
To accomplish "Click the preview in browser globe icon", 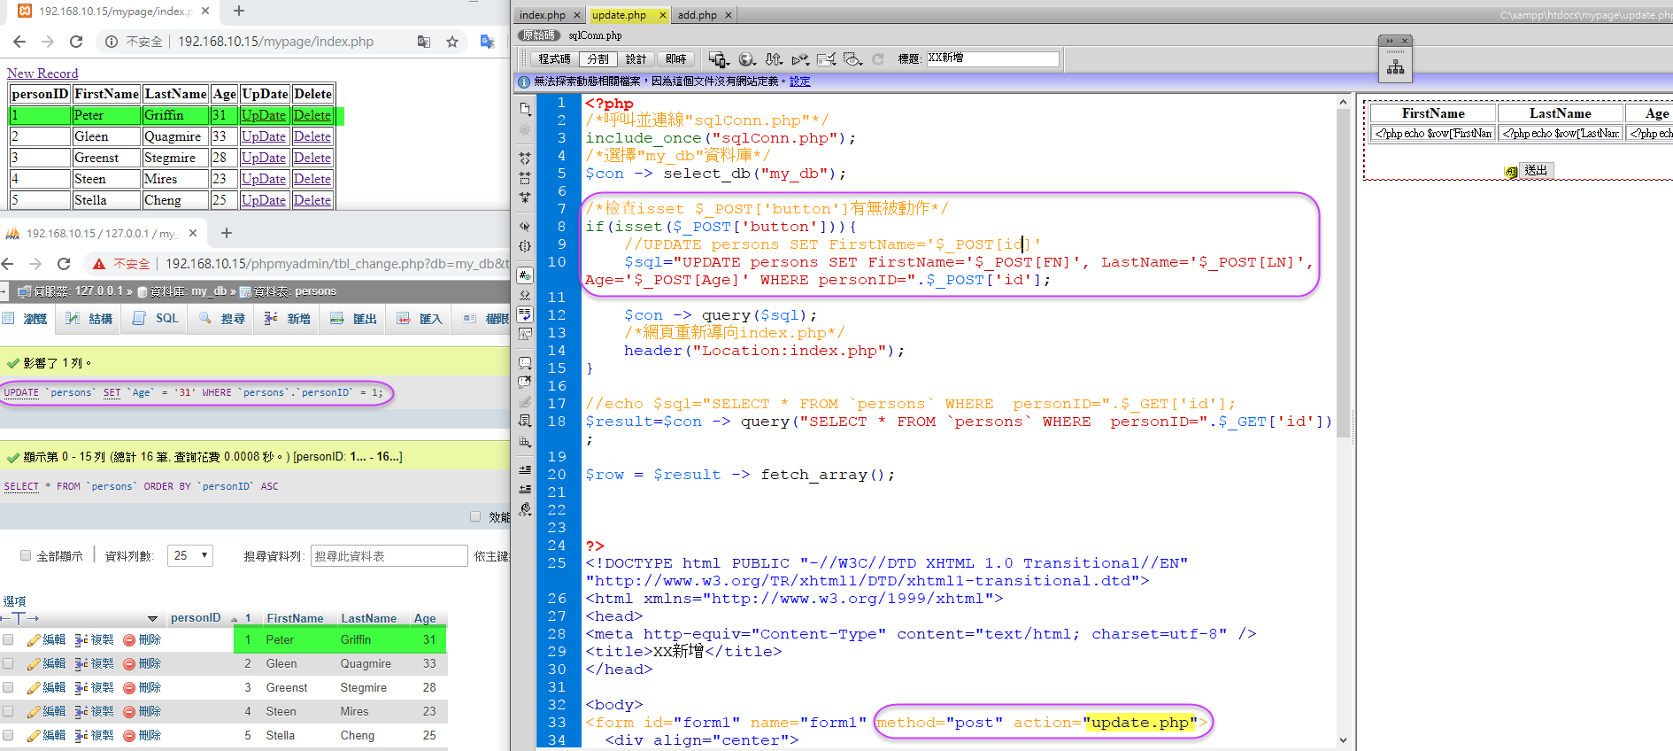I will click(x=746, y=59).
